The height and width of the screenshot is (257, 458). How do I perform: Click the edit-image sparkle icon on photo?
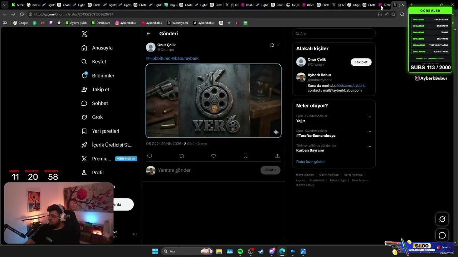click(276, 132)
